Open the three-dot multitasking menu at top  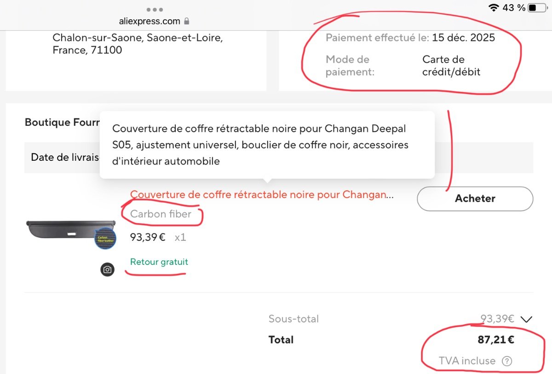(x=155, y=9)
